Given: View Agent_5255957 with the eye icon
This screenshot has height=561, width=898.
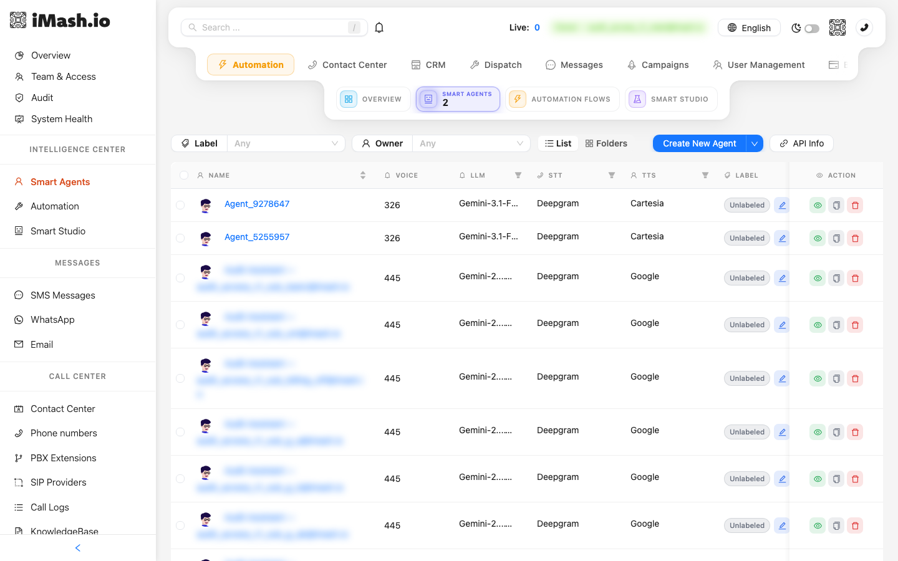Looking at the screenshot, I should [818, 238].
